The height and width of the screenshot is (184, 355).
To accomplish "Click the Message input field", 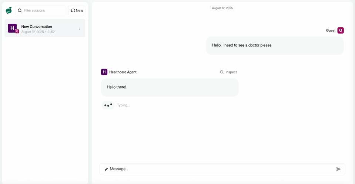I will 220,169.
